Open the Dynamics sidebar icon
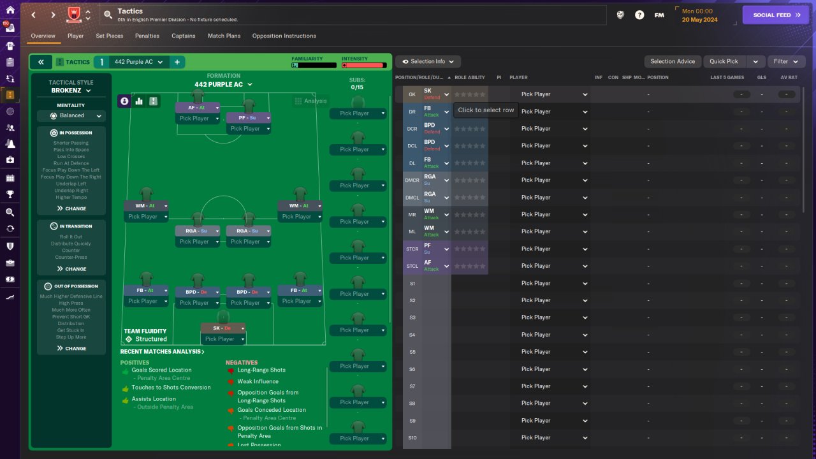 click(x=10, y=79)
